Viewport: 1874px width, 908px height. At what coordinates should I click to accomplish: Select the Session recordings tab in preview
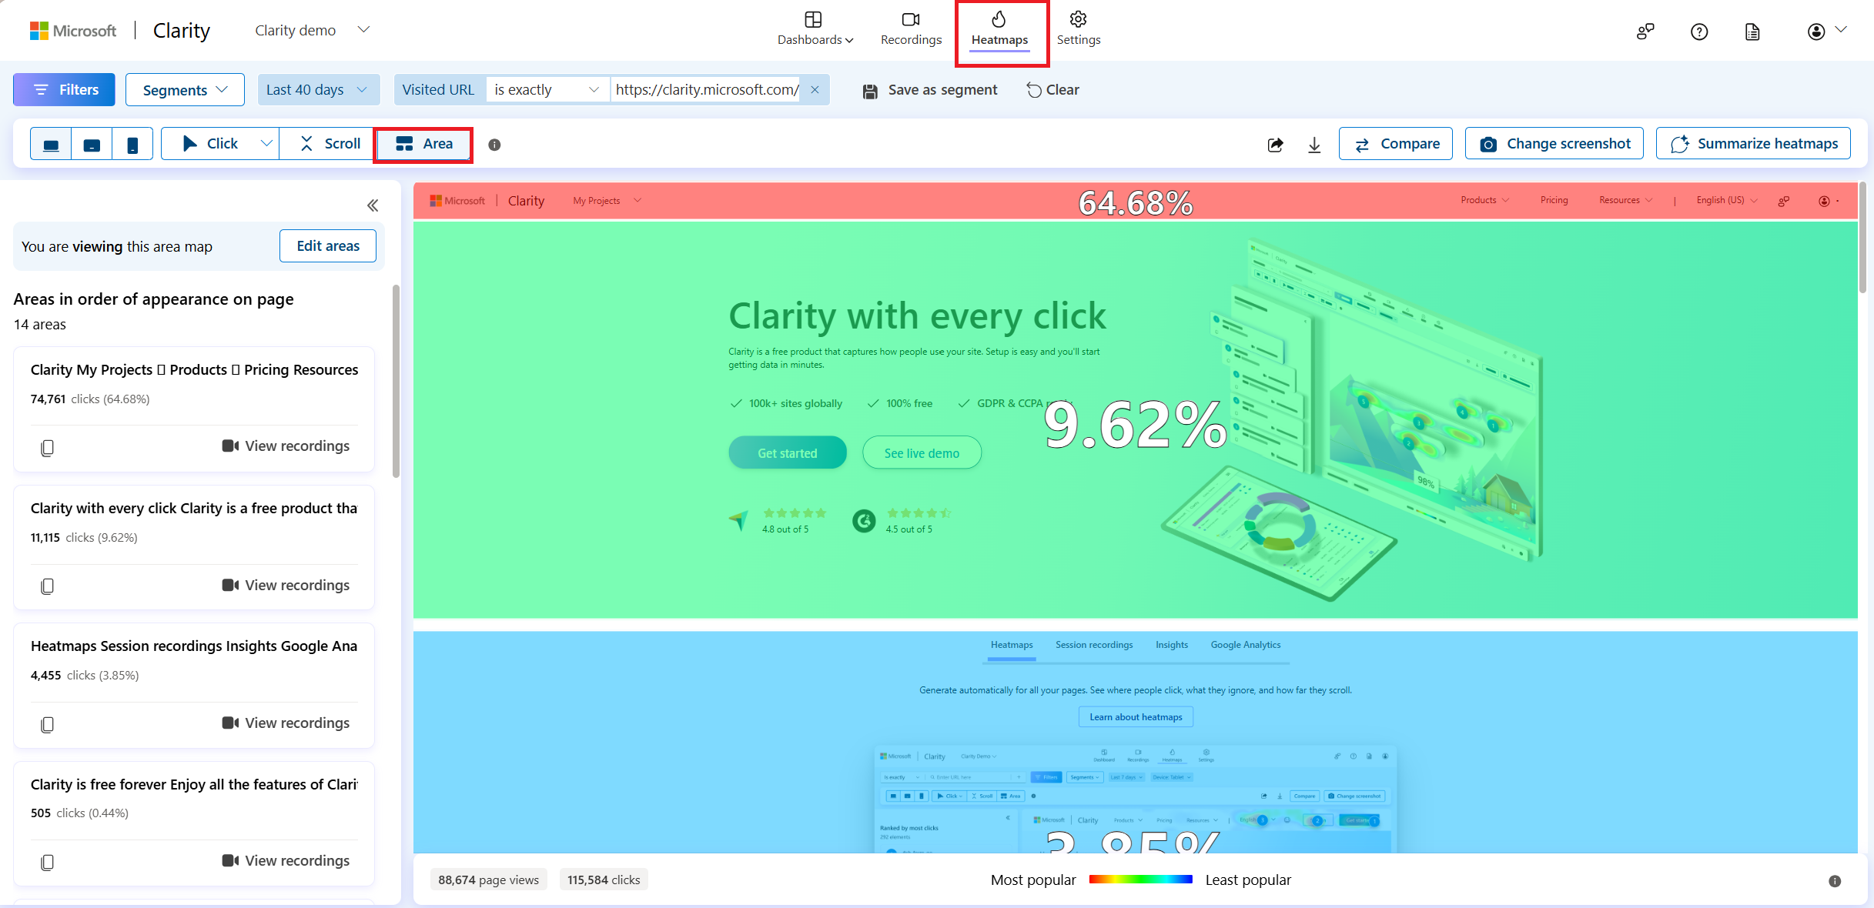(x=1094, y=645)
